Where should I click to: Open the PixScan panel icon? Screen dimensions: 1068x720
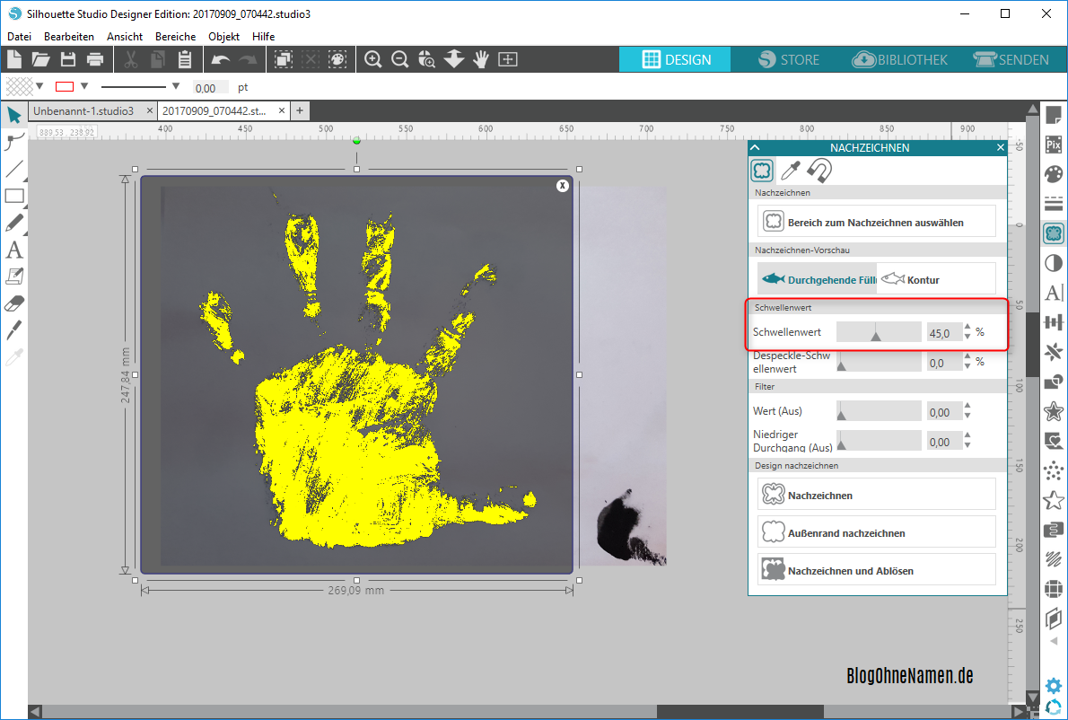pos(1054,144)
